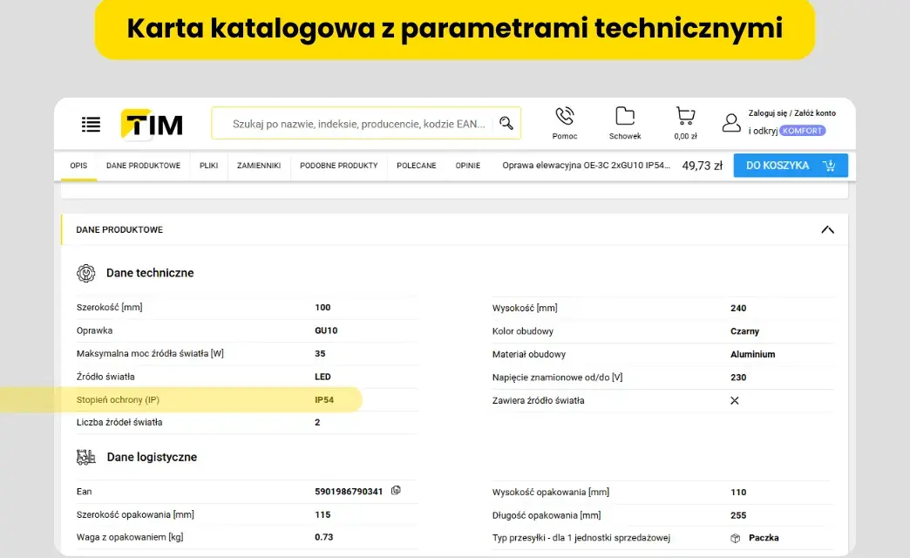Click the product title Oprawa elewacyjna OE-3C
This screenshot has width=910, height=558.
[x=586, y=166]
